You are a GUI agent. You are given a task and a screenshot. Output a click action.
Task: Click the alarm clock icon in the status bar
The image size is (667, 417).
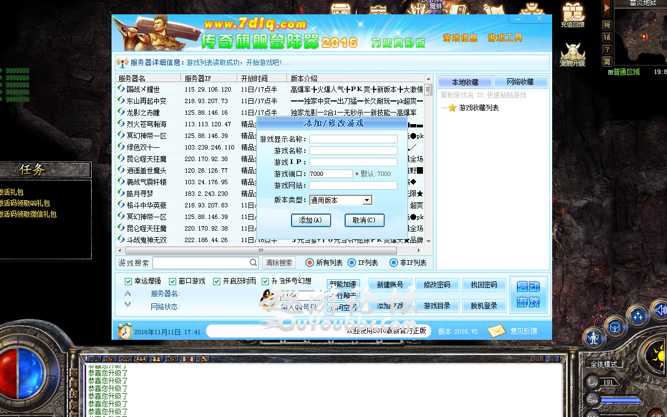pyautogui.click(x=125, y=331)
